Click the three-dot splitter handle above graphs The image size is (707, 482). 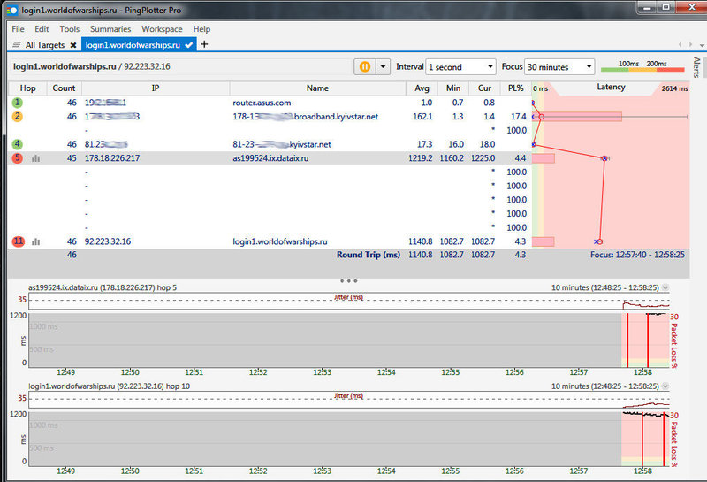pos(348,280)
